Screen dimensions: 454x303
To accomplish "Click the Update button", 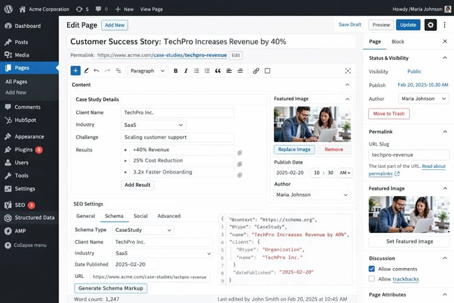I will (408, 25).
